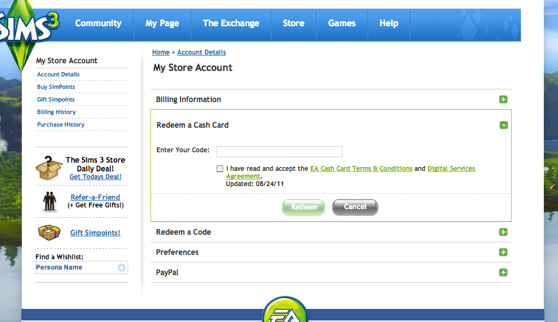This screenshot has height=322, width=558.
Task: Collapse the Redeem a Cash Card section
Action: (x=503, y=125)
